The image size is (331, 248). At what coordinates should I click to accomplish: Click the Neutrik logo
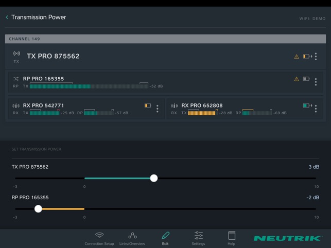tap(288, 238)
